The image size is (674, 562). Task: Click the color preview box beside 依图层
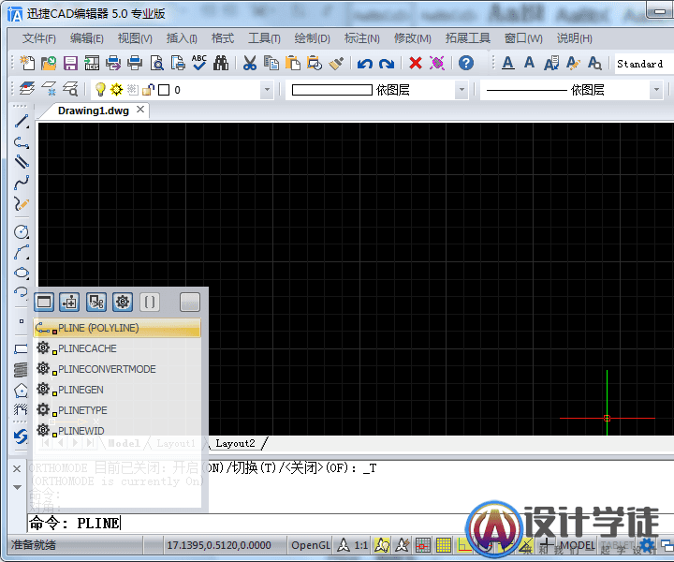[331, 90]
